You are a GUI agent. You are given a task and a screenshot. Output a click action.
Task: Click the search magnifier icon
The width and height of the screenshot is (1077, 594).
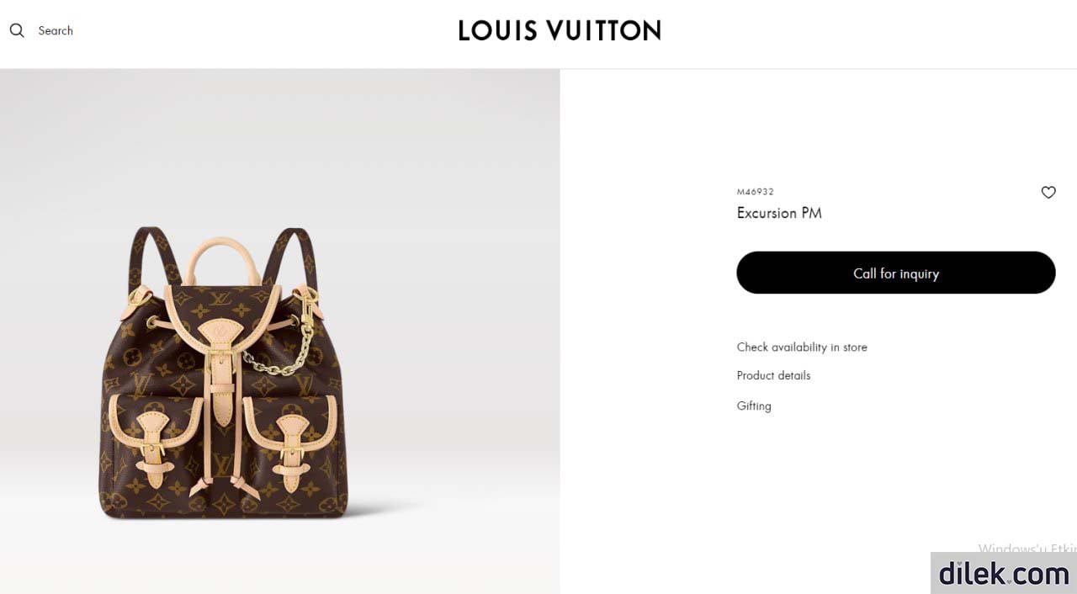pos(17,31)
